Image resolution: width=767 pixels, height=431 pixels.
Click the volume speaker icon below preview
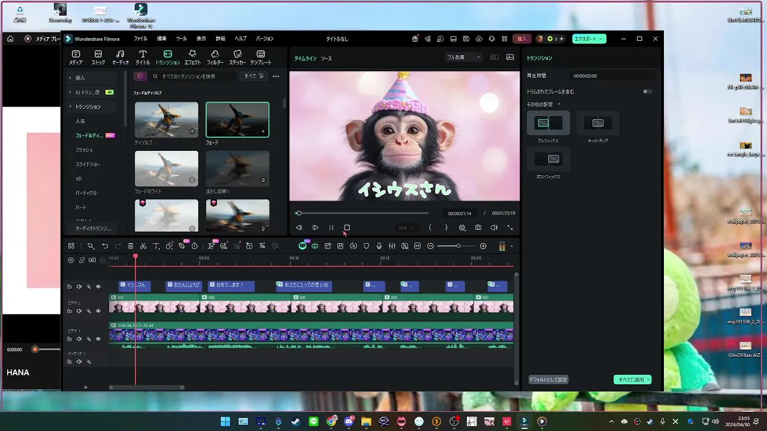(494, 227)
